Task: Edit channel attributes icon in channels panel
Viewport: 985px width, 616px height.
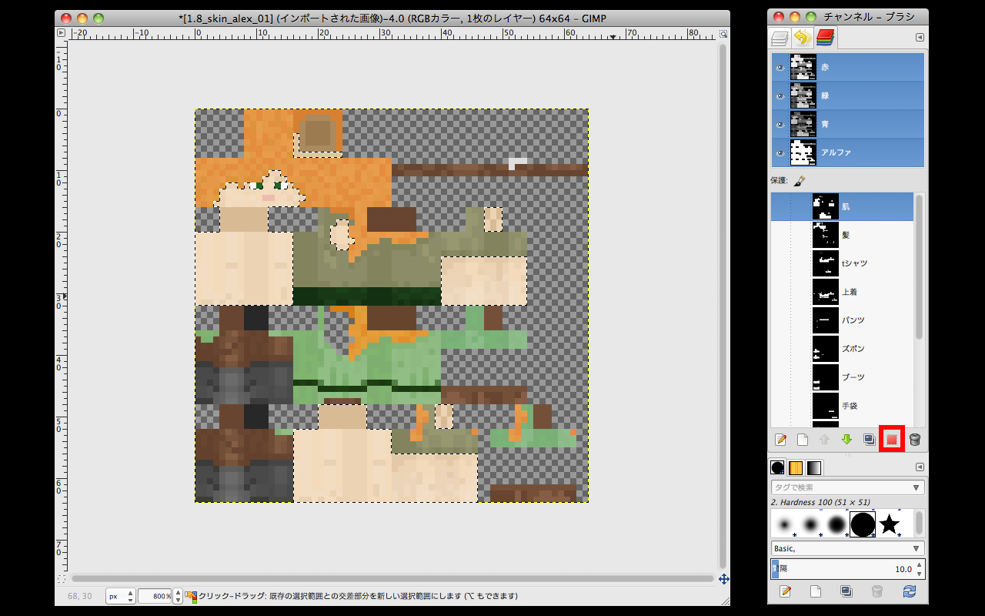Action: point(780,440)
